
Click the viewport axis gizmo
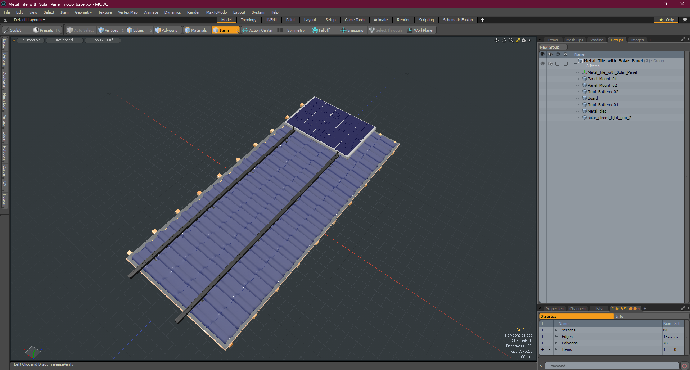(x=33, y=352)
